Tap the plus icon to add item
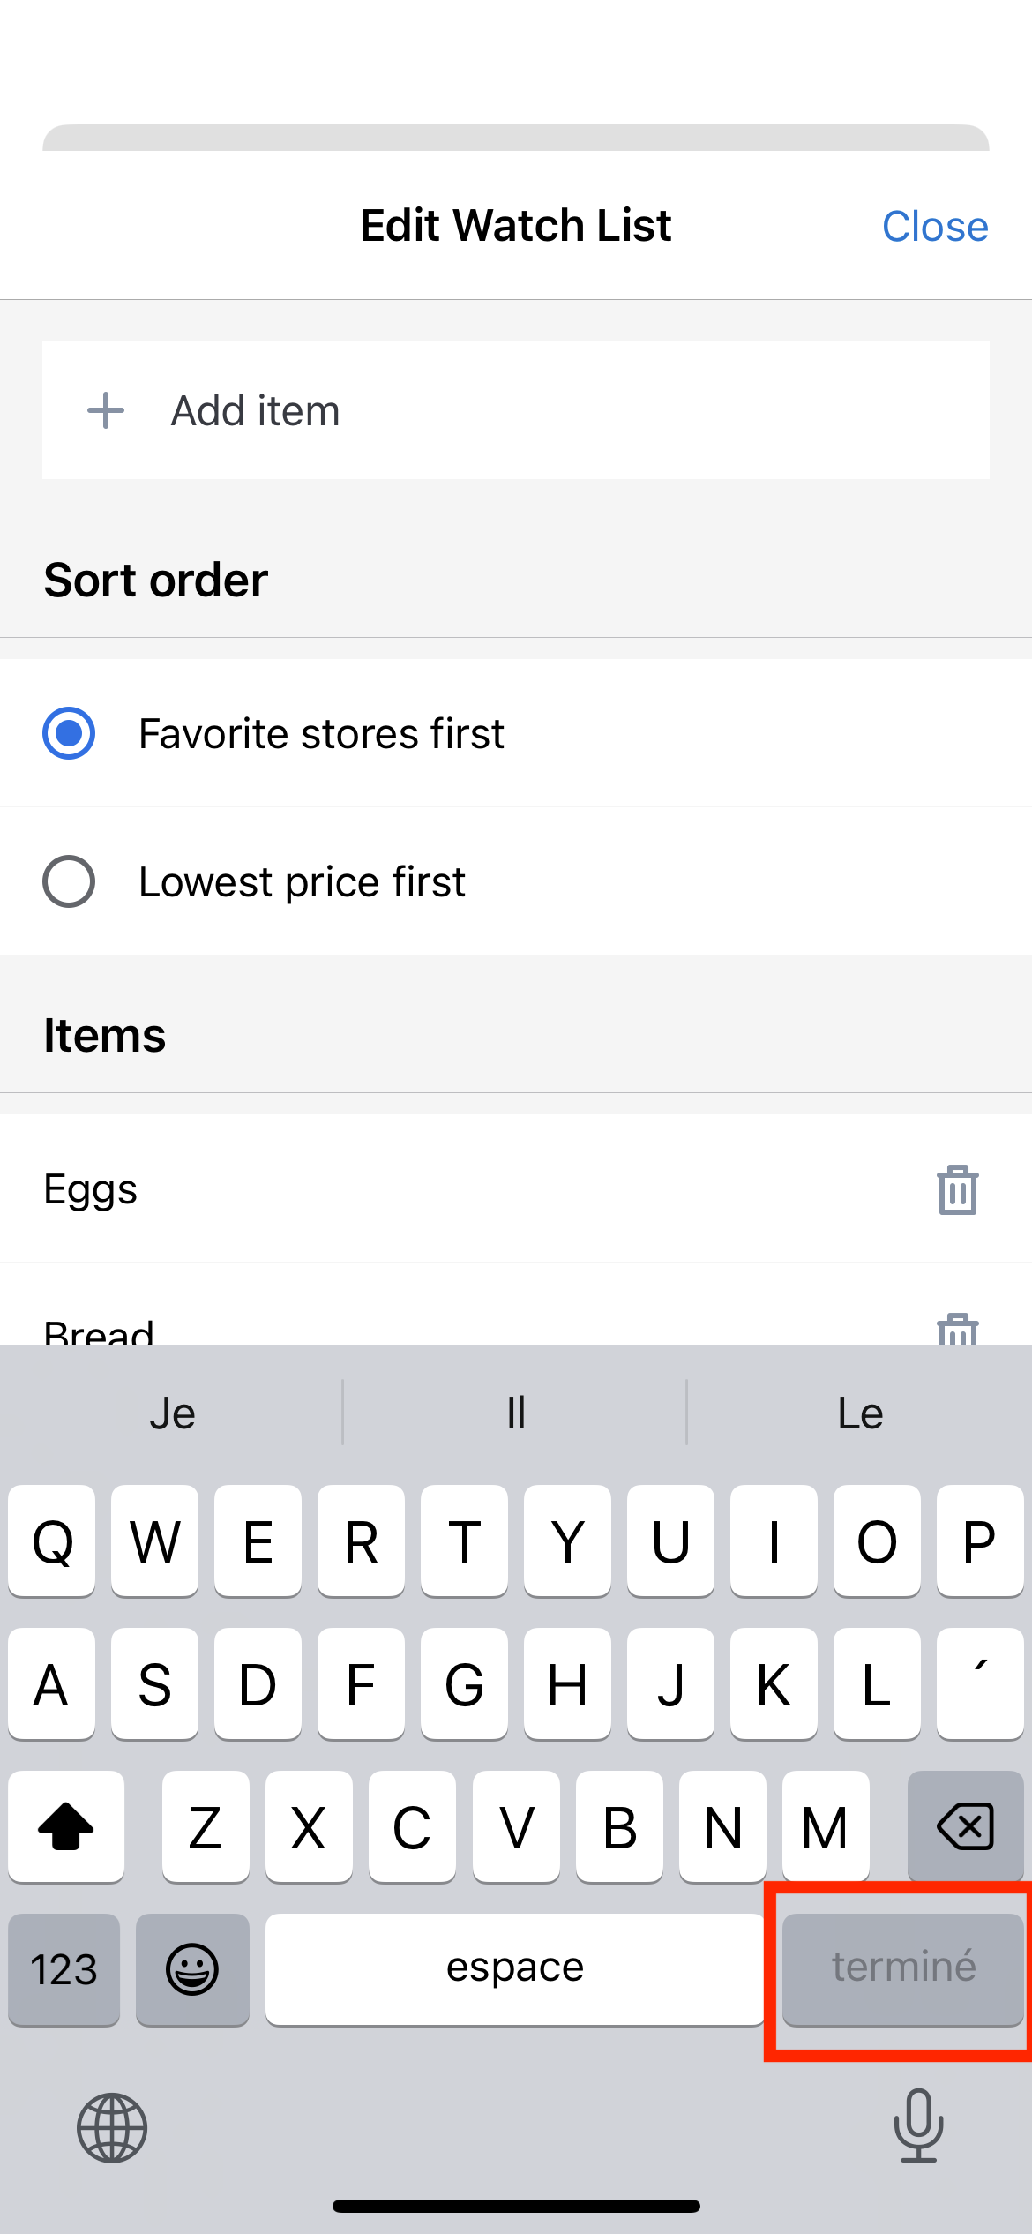1032x2234 pixels. coord(106,410)
